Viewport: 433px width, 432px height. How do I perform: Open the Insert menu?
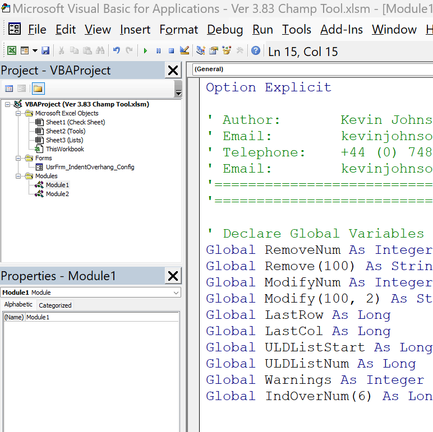point(135,30)
